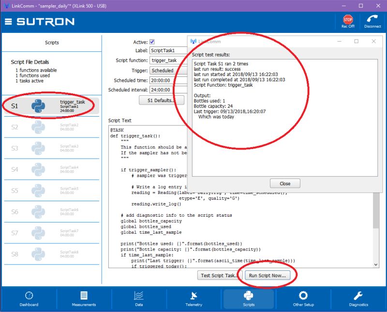This screenshot has height=312, width=387.
Task: Open the Data section
Action: (x=138, y=299)
